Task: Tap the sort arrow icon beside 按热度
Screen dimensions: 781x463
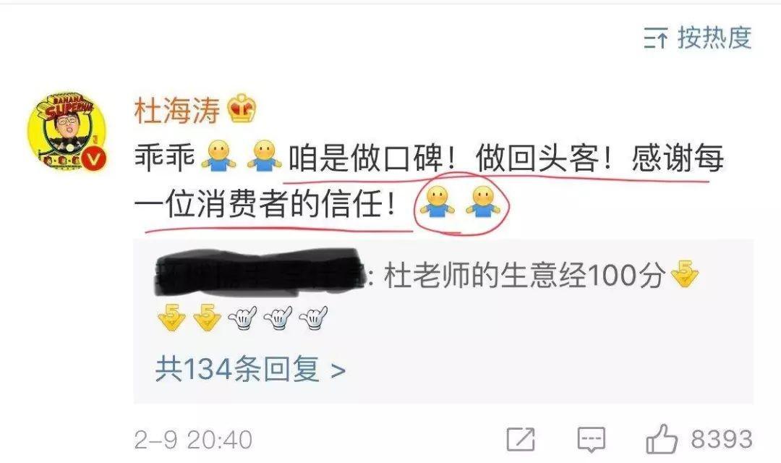Action: (x=655, y=38)
